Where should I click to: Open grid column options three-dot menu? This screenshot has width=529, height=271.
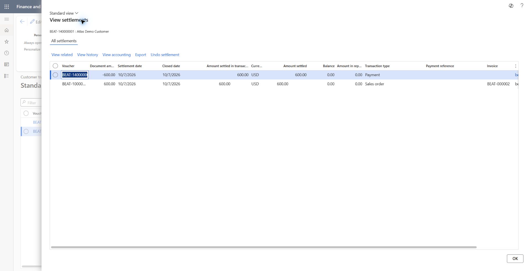(515, 66)
